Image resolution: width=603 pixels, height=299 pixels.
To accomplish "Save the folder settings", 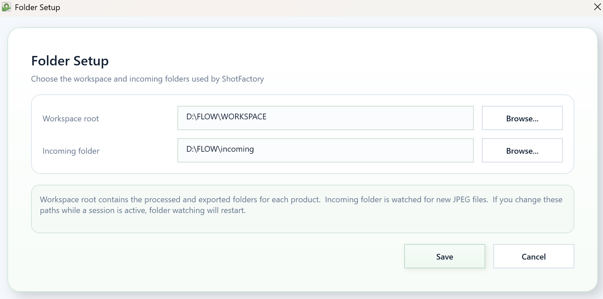I will click(x=444, y=256).
